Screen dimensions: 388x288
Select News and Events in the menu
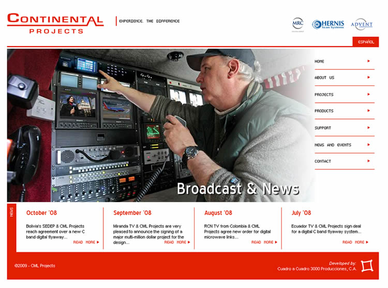pos(333,145)
